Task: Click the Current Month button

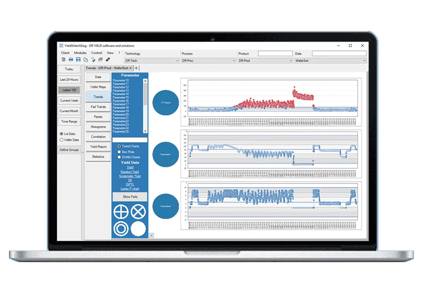Action: point(69,111)
